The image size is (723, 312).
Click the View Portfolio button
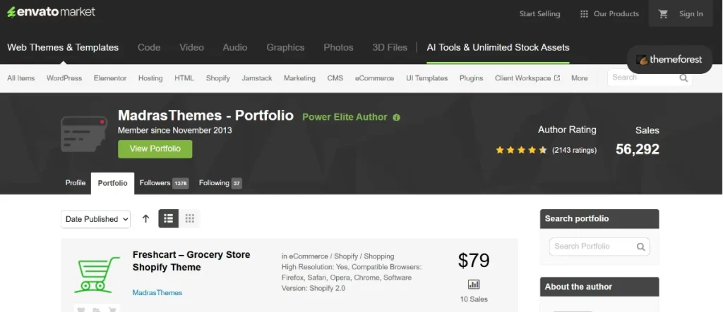click(155, 149)
